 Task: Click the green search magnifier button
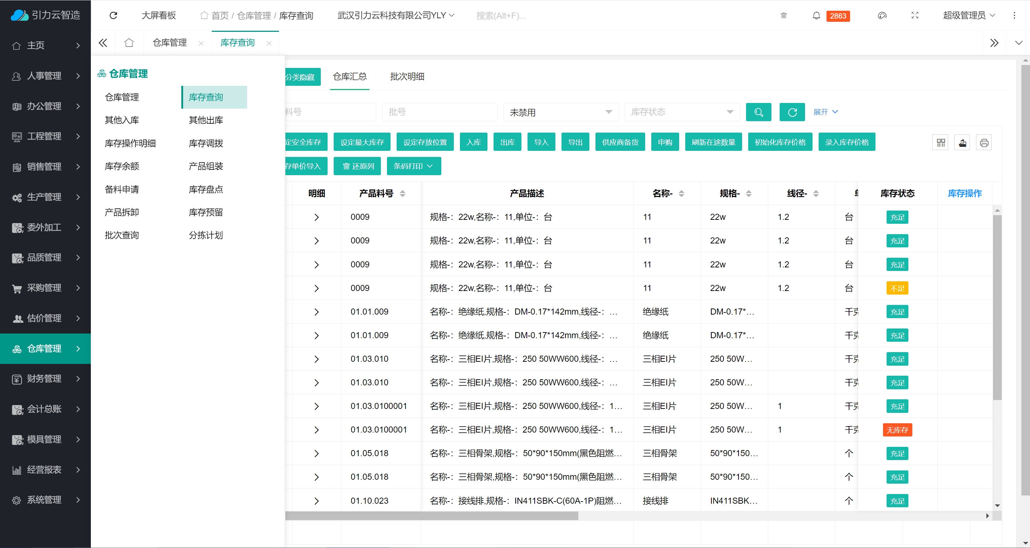[758, 112]
